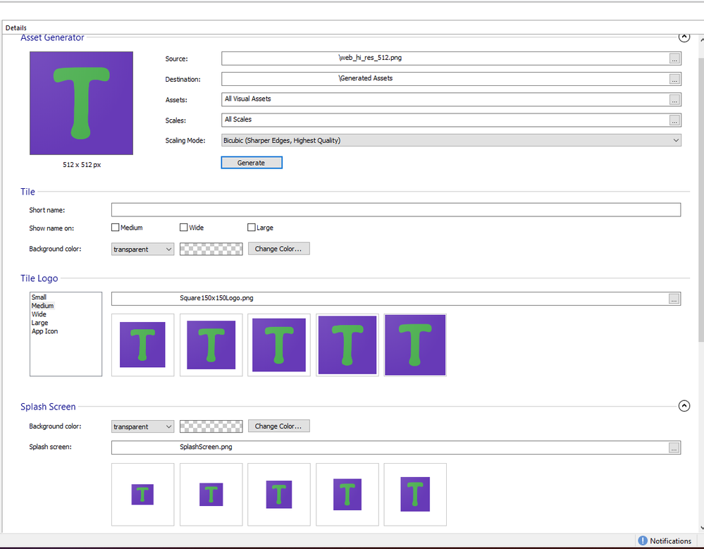The image size is (704, 549).
Task: Select App Icon in the Tile Logo list
Action: [44, 331]
